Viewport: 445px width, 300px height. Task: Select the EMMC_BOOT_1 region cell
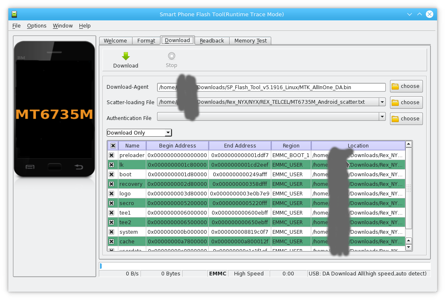pyautogui.click(x=291, y=155)
